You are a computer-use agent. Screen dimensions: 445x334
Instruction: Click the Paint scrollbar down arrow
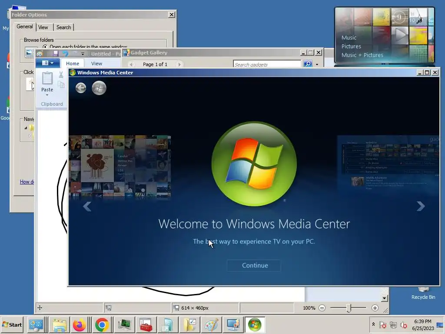pos(385,298)
